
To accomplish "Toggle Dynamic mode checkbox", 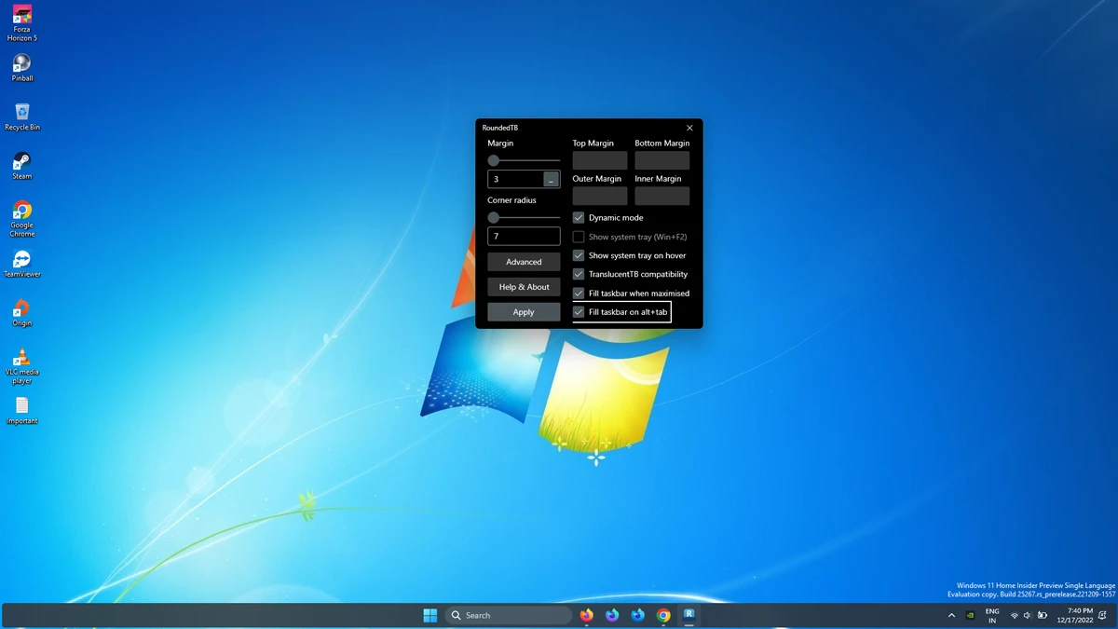I will coord(579,217).
